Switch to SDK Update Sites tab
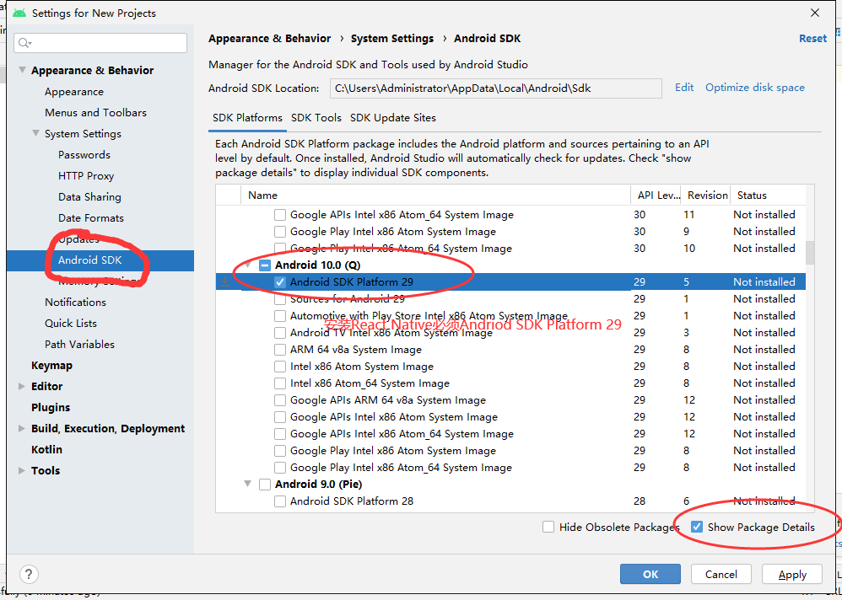 coord(393,118)
